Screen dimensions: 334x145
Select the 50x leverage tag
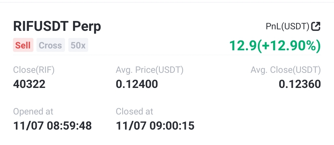tap(78, 45)
